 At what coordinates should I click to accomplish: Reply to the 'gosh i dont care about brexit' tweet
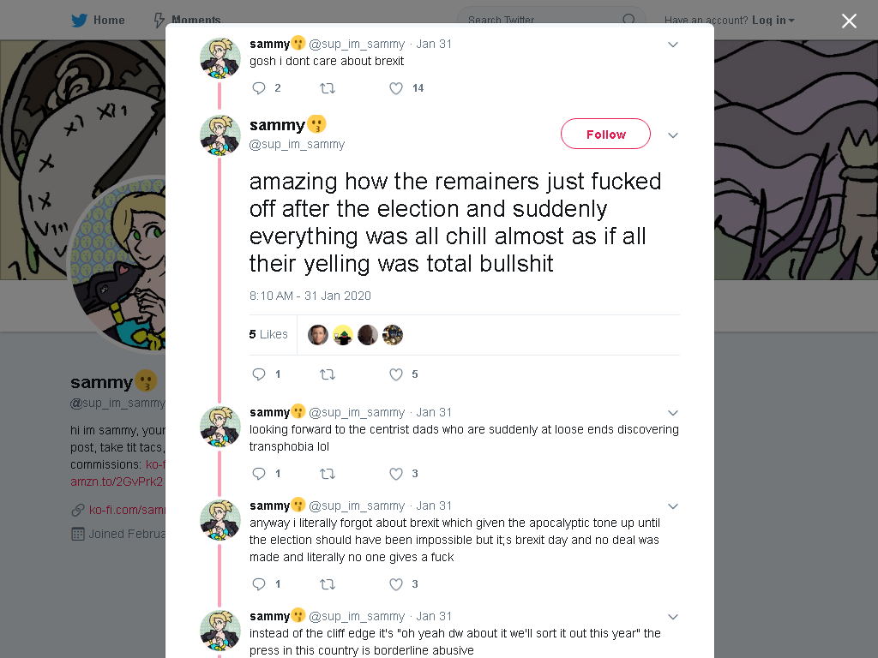click(259, 88)
